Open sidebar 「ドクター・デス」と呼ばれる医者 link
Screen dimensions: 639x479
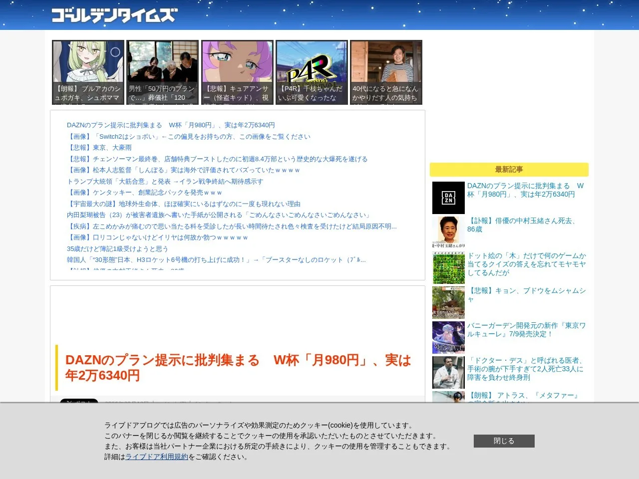(526, 369)
